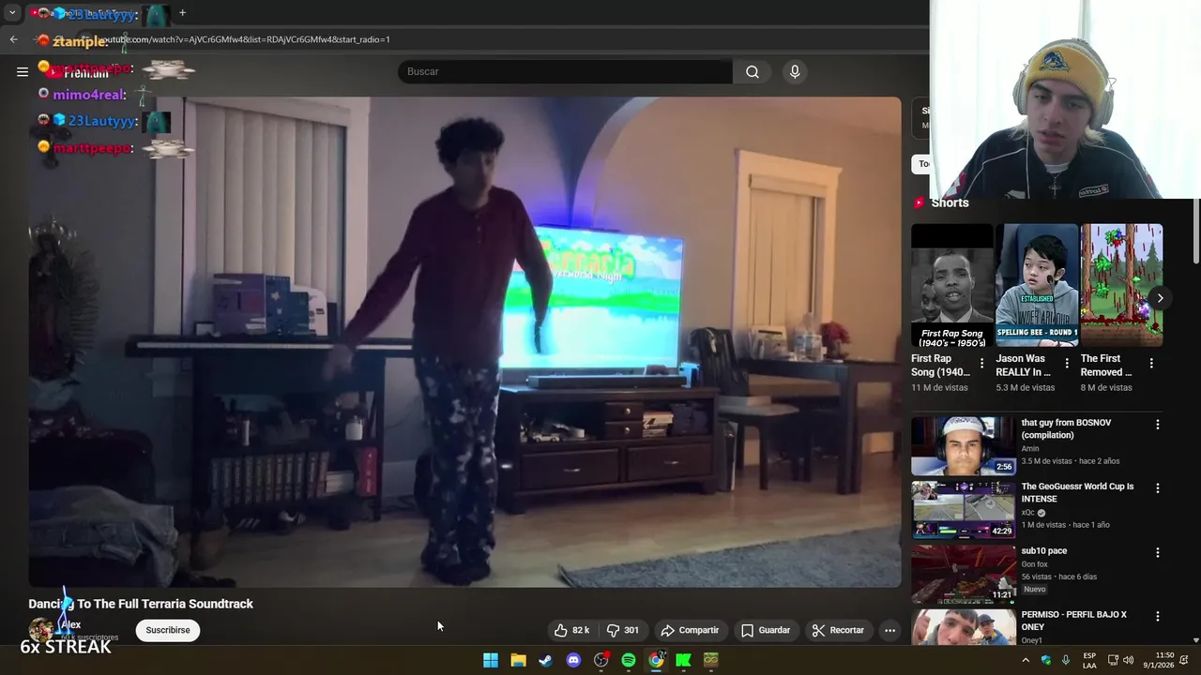Open Alex channel avatar
Image resolution: width=1201 pixels, height=675 pixels.
(40, 630)
